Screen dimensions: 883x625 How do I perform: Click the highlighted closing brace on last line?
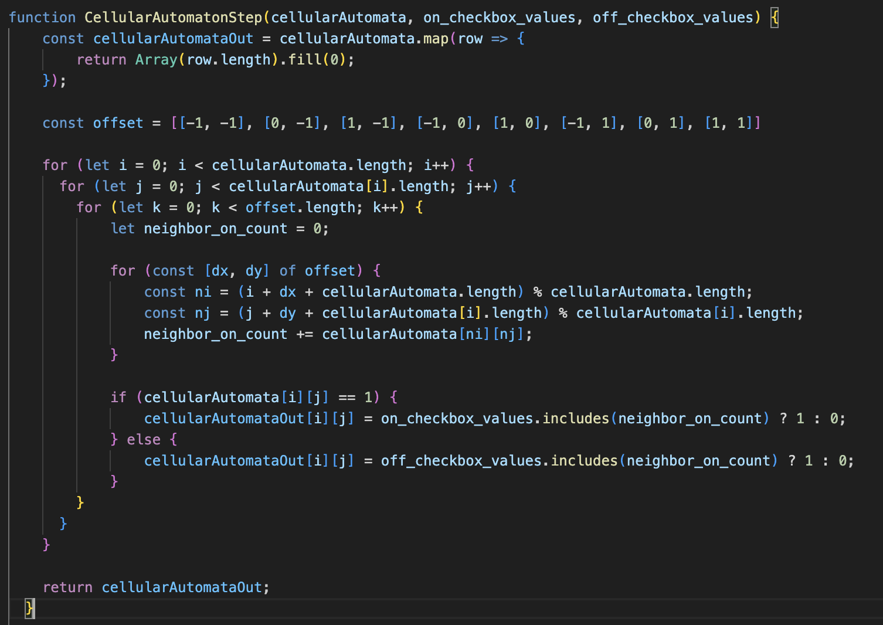29,608
